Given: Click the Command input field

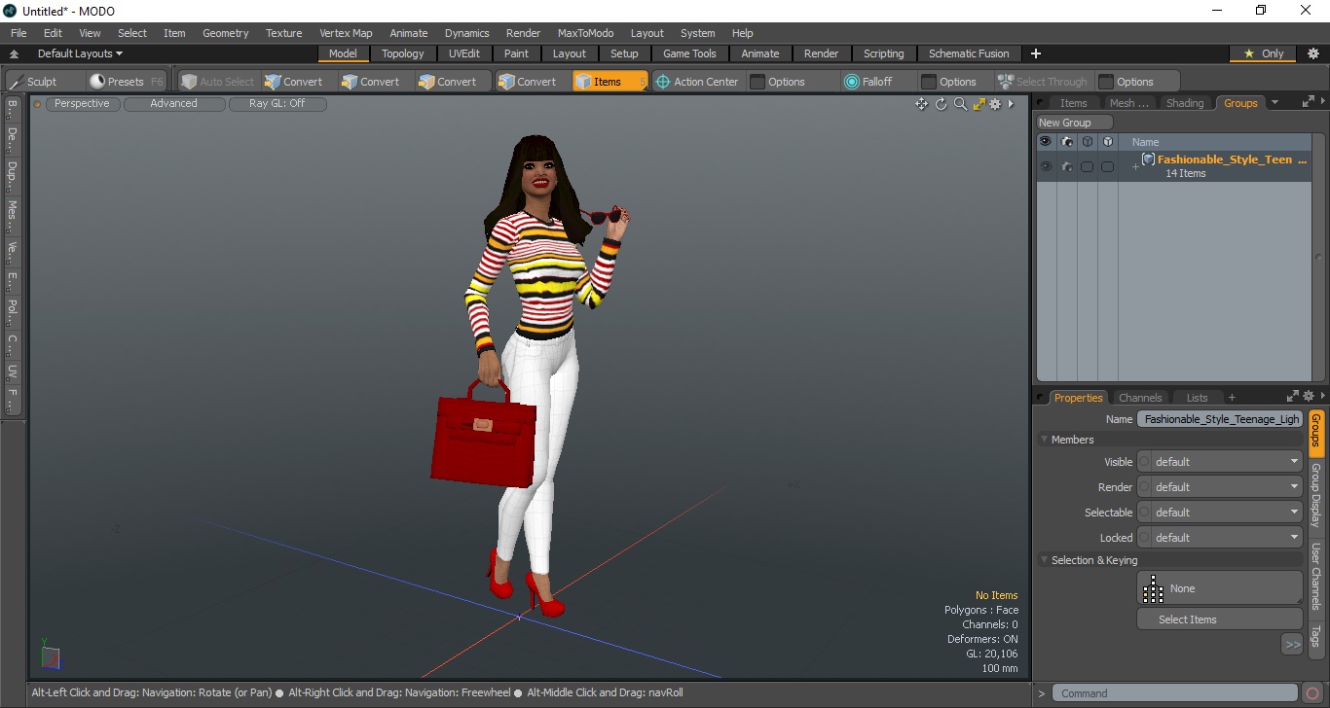Looking at the screenshot, I should point(1176,693).
